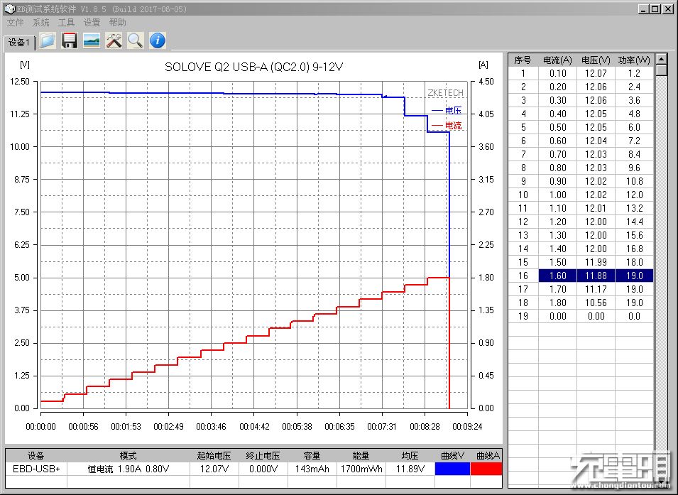Image resolution: width=678 pixels, height=495 pixels.
Task: Select current 0.20 in row 2
Action: click(557, 87)
